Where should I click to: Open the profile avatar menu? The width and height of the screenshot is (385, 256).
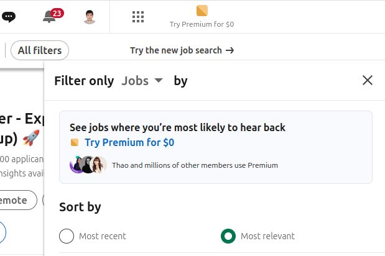point(90,17)
